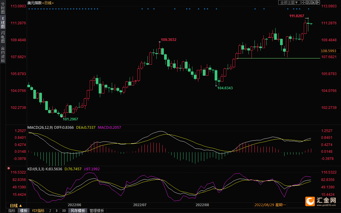Open the 合约资料 side tab
This screenshot has height=213, width=341.
tap(3, 54)
